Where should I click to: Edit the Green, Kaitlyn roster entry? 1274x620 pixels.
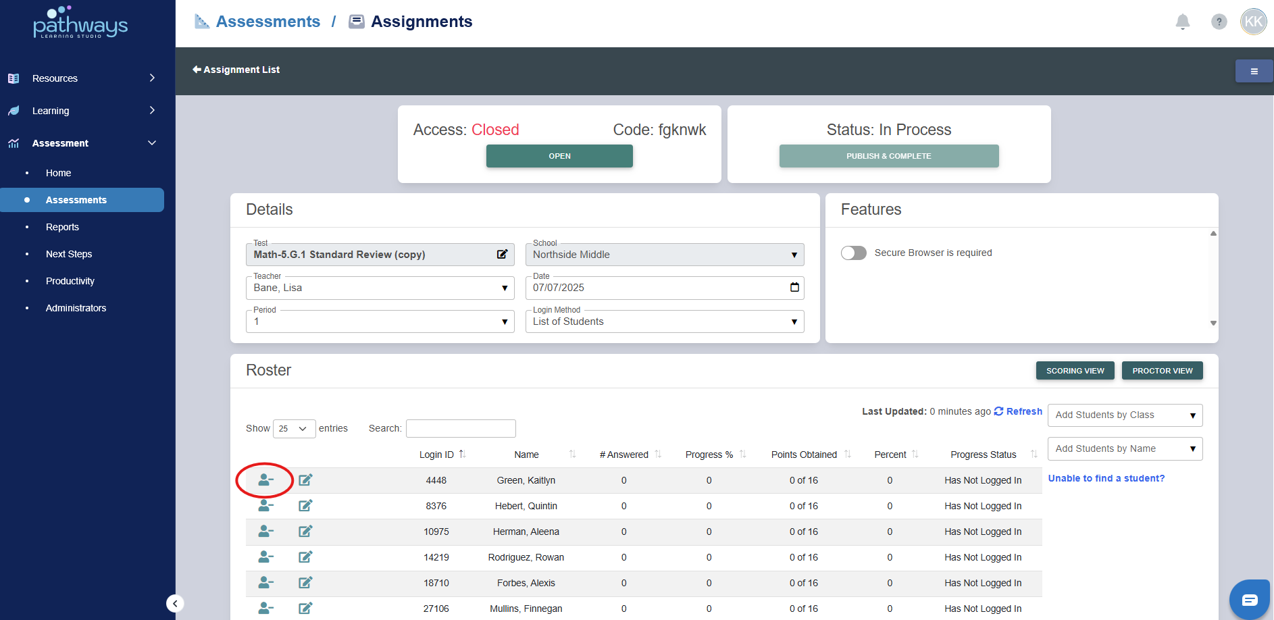(x=305, y=480)
